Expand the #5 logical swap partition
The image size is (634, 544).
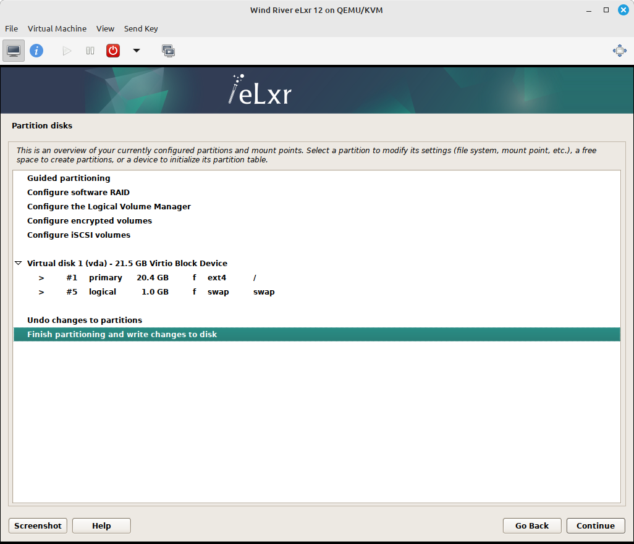(41, 291)
